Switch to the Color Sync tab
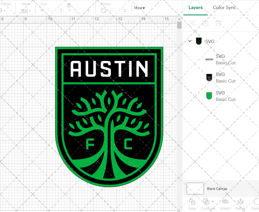 225,8
